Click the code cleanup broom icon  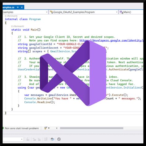(x=46, y=128)
